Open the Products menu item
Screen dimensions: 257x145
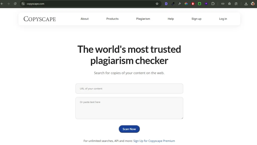tap(112, 19)
